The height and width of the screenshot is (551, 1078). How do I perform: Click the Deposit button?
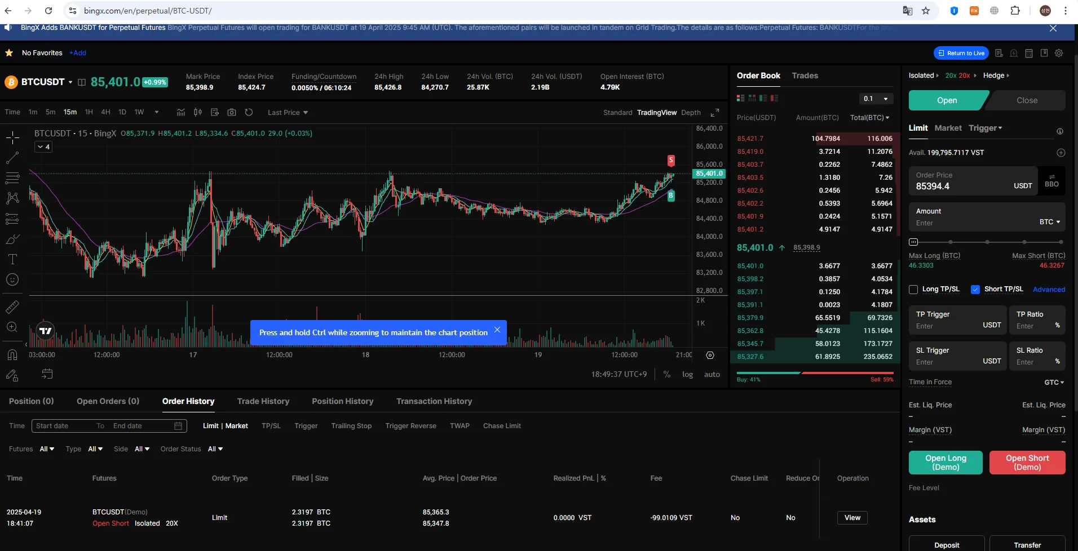tap(947, 545)
